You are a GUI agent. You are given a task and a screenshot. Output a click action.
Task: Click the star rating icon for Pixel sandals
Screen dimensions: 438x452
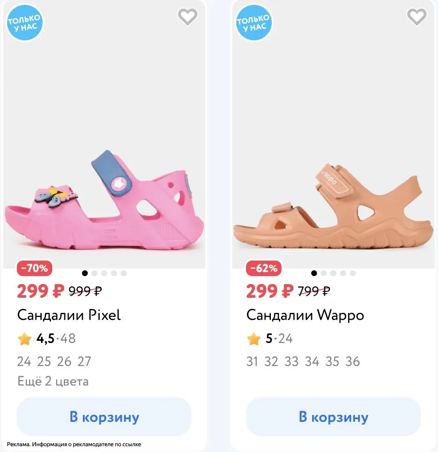point(24,339)
